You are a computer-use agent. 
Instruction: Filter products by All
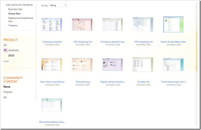(x=5, y=45)
